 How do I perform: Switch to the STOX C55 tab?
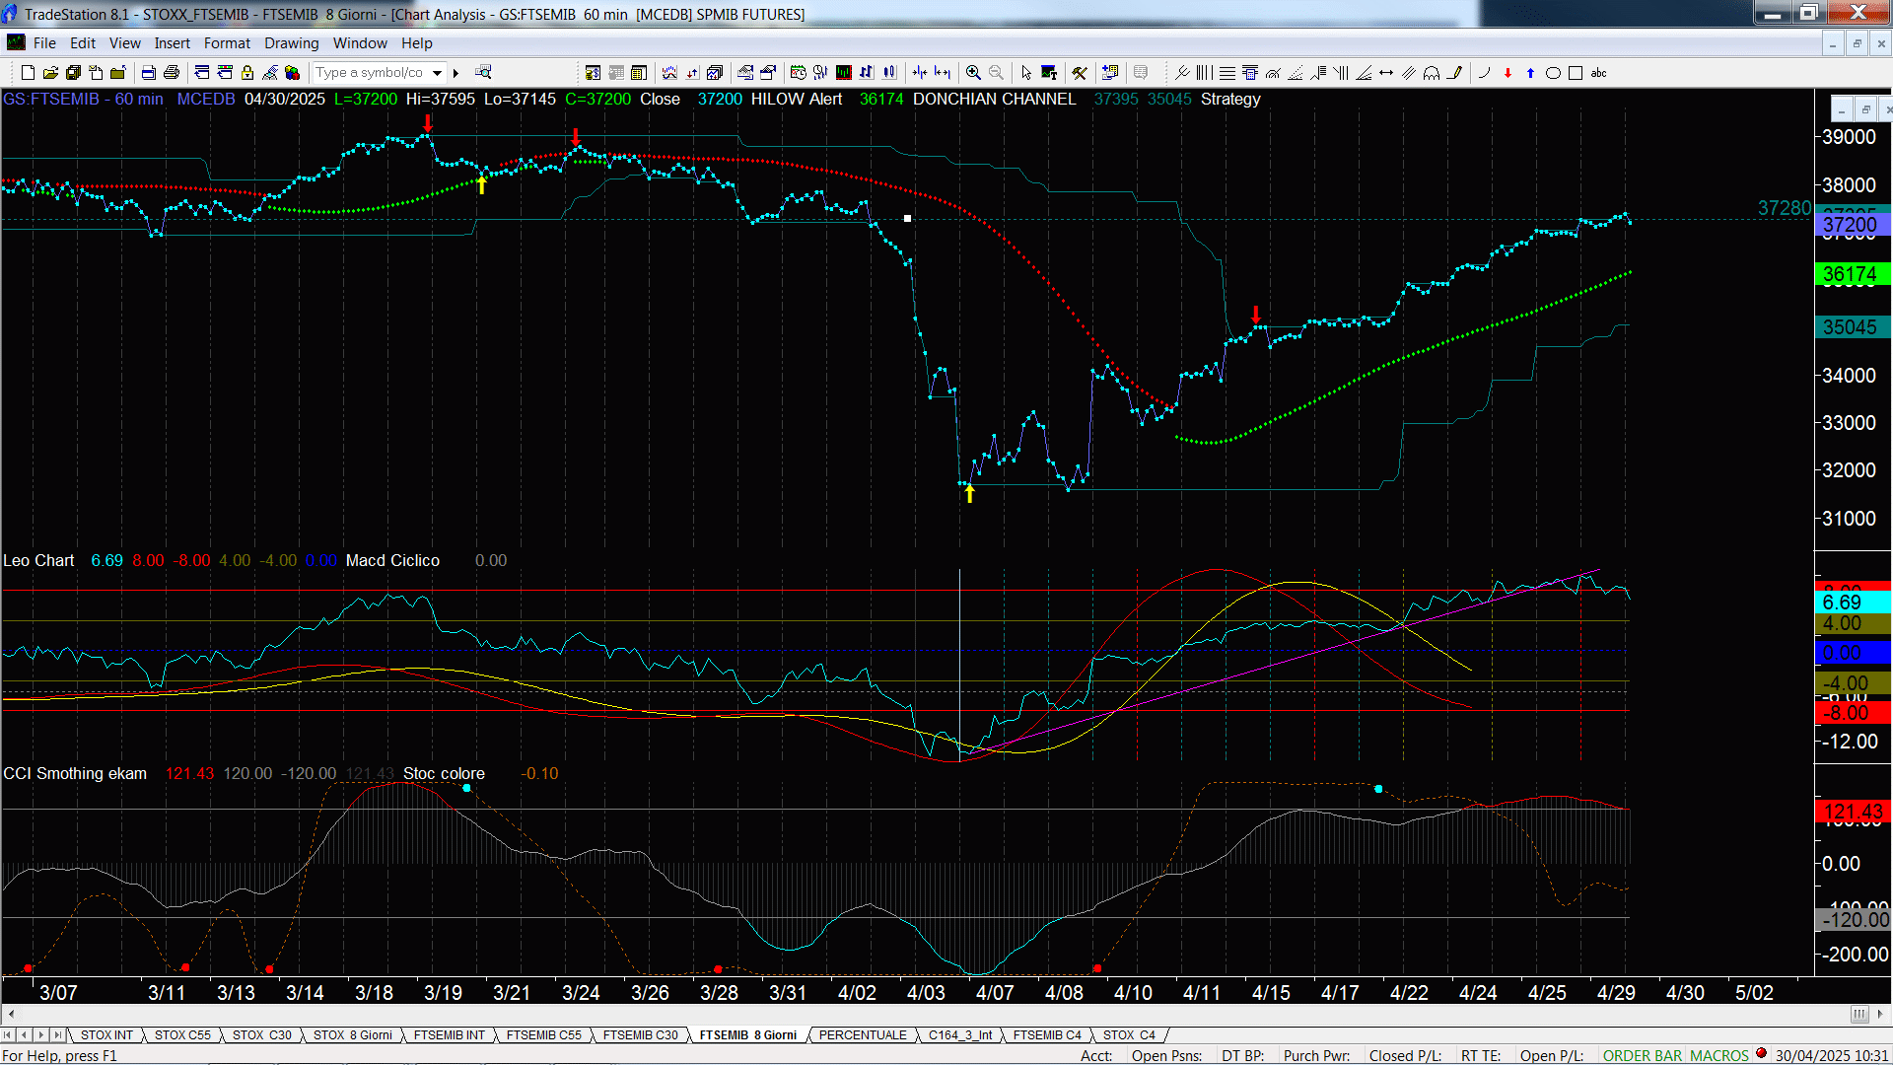pos(182,1034)
